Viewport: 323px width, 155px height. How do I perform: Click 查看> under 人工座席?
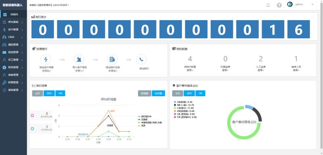coord(260,70)
